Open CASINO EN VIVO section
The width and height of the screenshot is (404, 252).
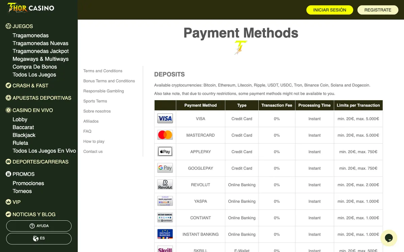(x=33, y=110)
